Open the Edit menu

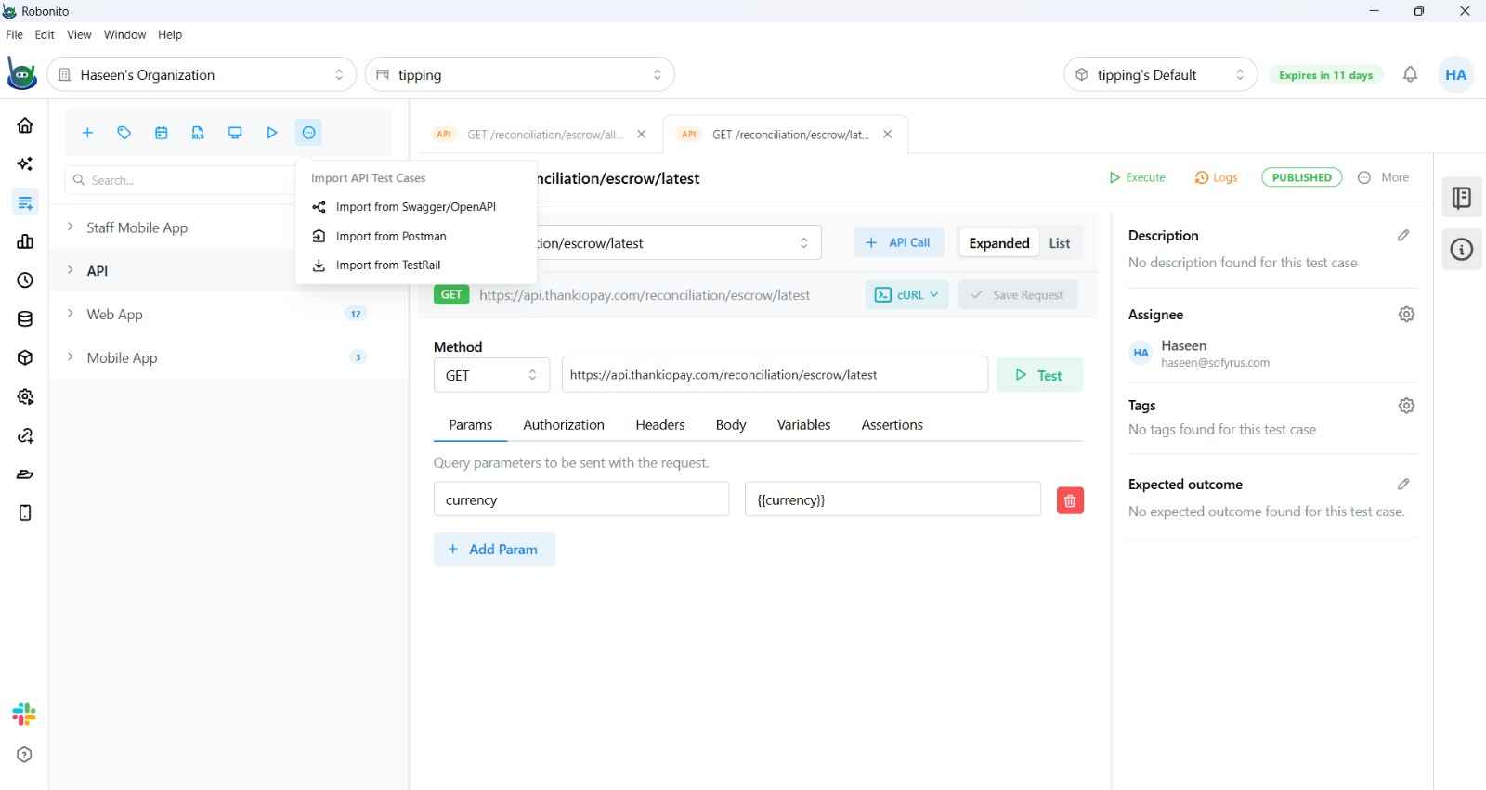(x=45, y=34)
